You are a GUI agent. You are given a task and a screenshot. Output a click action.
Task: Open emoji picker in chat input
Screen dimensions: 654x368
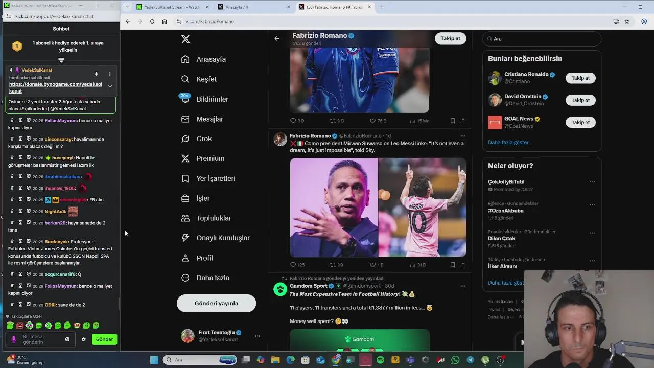pyautogui.click(x=67, y=339)
